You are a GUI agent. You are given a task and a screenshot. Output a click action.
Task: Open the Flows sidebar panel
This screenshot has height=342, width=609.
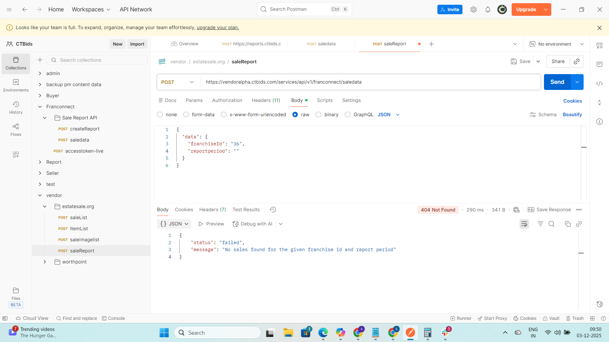tap(16, 130)
